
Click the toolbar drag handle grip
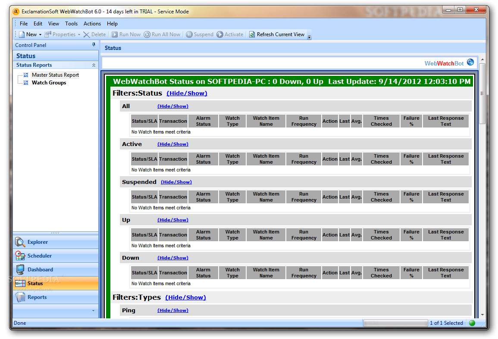click(16, 34)
